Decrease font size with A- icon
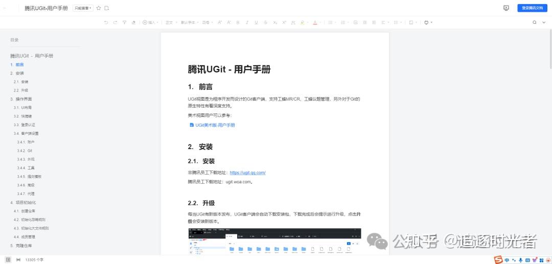The image size is (552, 264). tap(229, 22)
